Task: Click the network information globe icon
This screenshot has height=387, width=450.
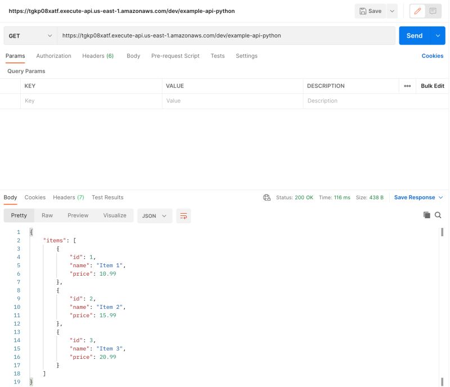Action: 266,197
